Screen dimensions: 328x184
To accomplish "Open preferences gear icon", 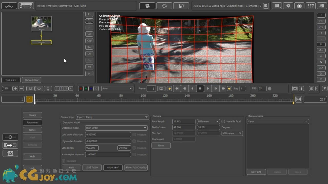I will pos(288,6).
